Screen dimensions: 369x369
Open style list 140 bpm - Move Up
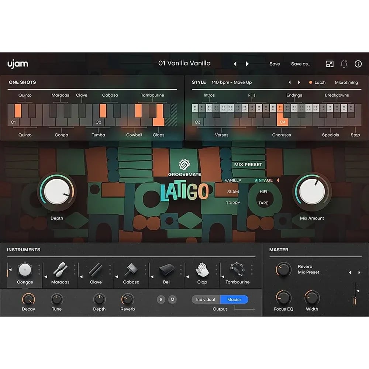[232, 82]
